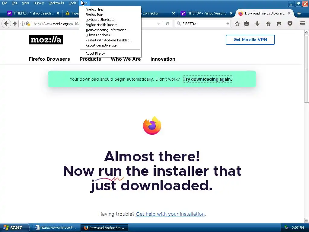Close the first Yahoo Search tab

pyautogui.click(x=58, y=13)
